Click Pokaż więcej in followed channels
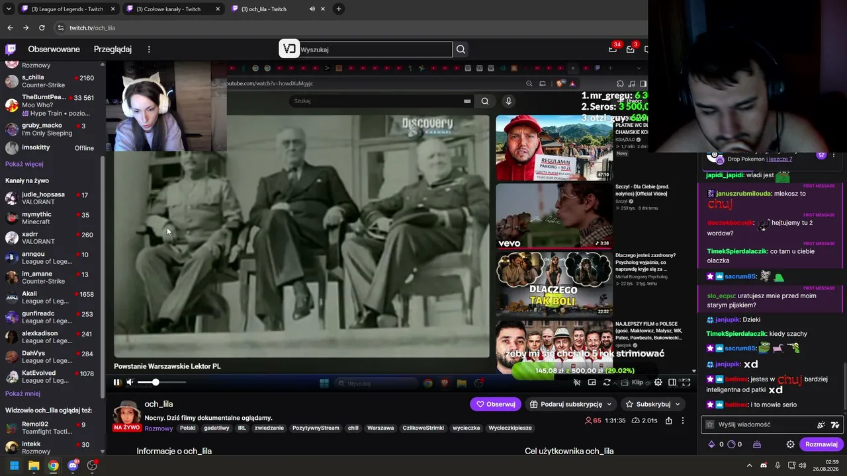The image size is (847, 476). [24, 164]
